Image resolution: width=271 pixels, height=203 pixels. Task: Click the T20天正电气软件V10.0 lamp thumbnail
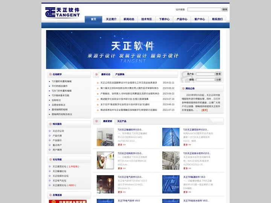(x=105, y=184)
